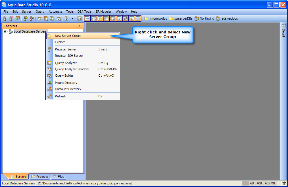
Task: Open the File menu
Action: (6, 12)
